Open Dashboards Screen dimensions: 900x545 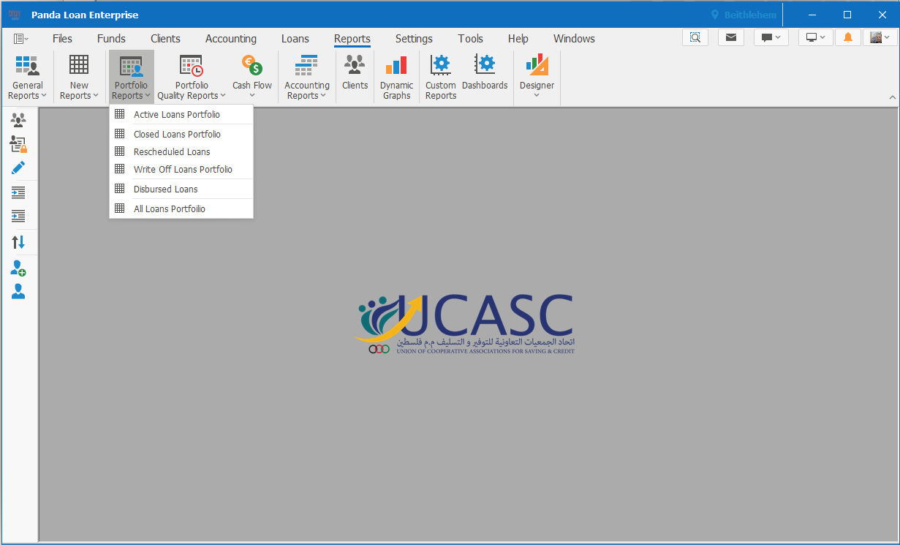tap(485, 73)
